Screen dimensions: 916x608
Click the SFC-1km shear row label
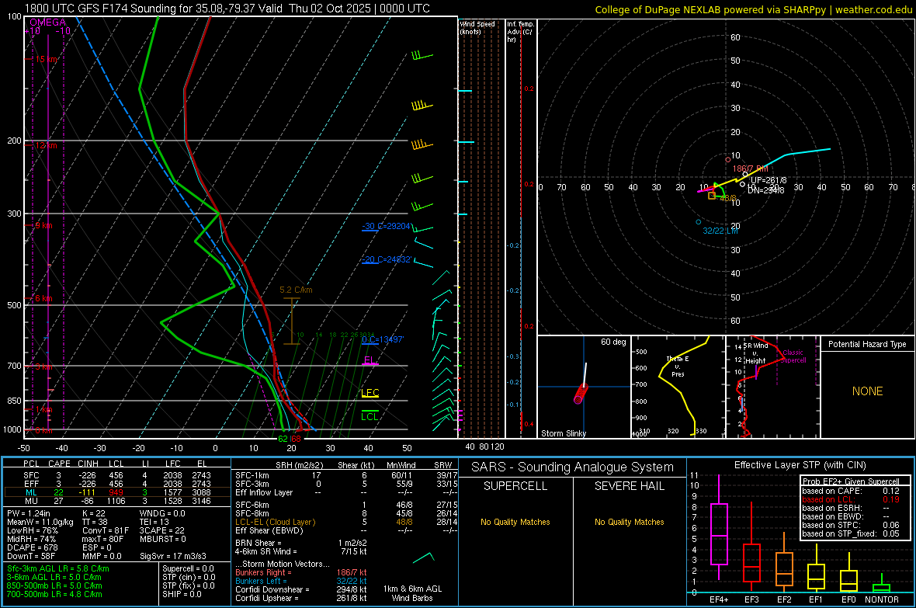click(252, 475)
